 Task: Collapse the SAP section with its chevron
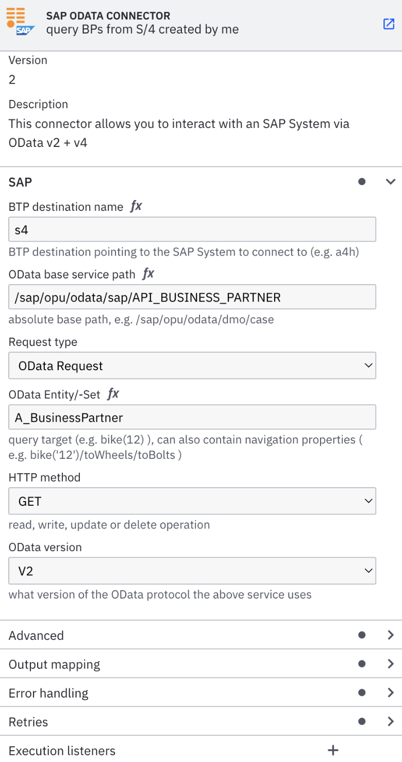point(390,181)
